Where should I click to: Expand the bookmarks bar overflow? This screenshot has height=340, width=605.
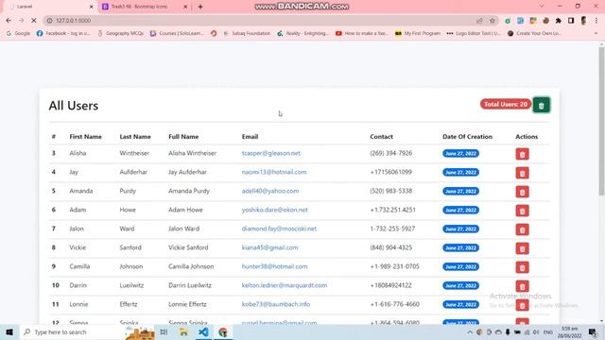point(596,33)
